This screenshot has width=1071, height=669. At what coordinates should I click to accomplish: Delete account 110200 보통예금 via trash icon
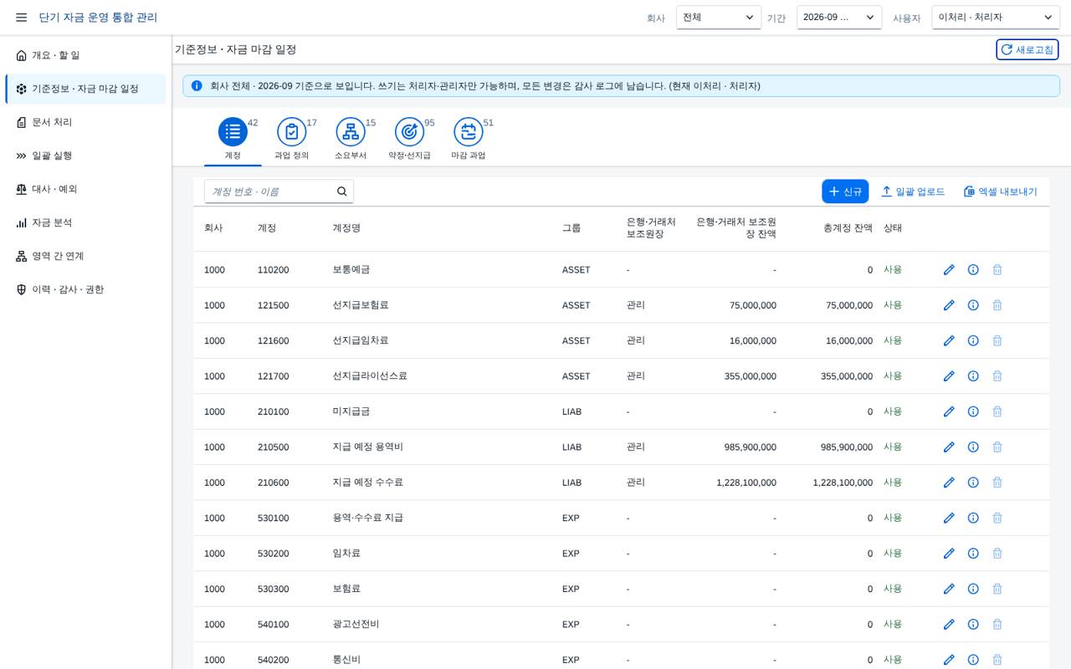[997, 270]
